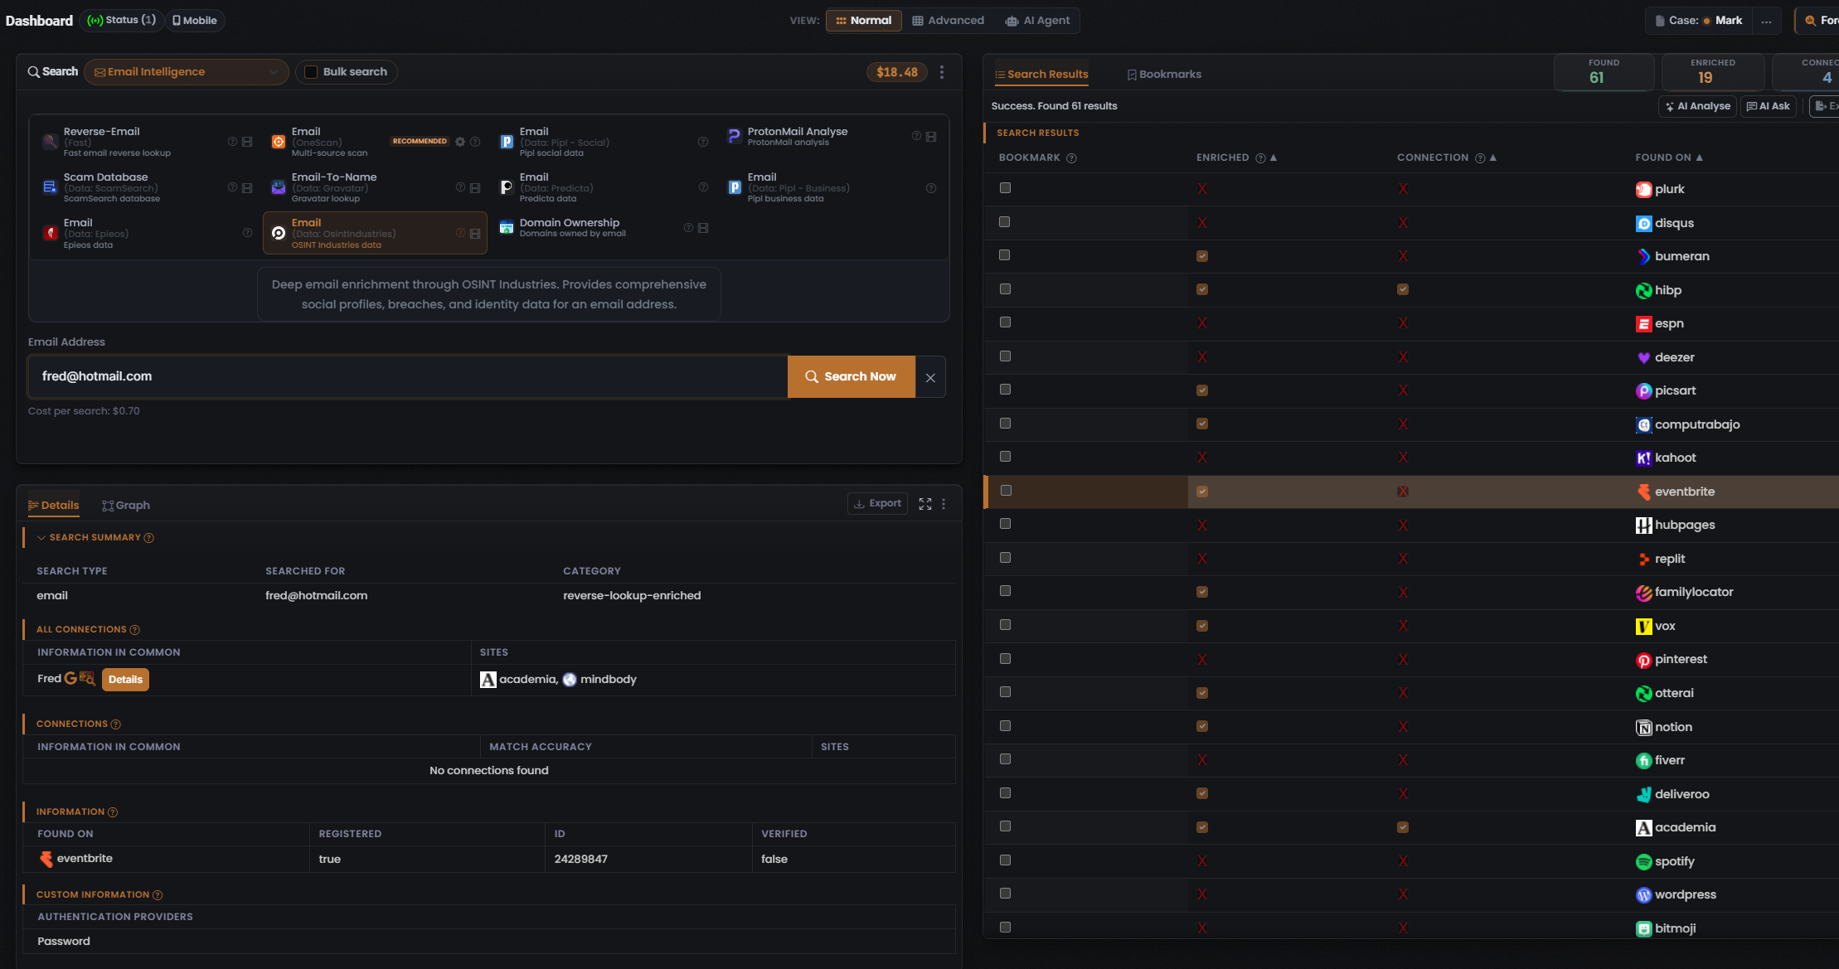Open help for the All Connections section
This screenshot has width=1839, height=969.
pyautogui.click(x=135, y=630)
